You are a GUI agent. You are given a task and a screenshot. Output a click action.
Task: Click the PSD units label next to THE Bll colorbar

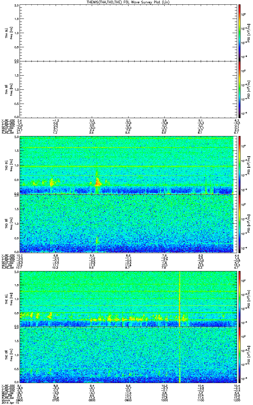pyautogui.click(x=249, y=355)
